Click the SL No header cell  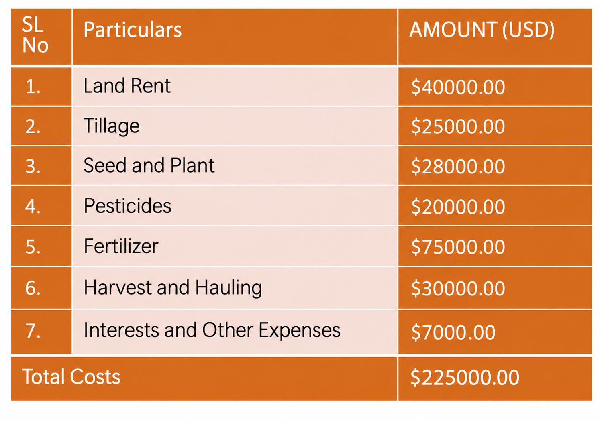pos(41,37)
